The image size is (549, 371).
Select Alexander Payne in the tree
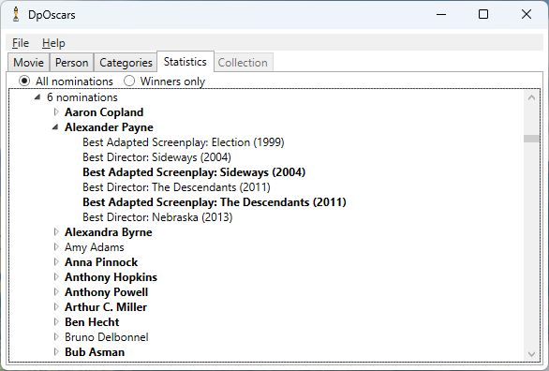[109, 127]
